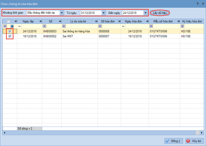Click the pin icon in Số column header

(x=60, y=21)
